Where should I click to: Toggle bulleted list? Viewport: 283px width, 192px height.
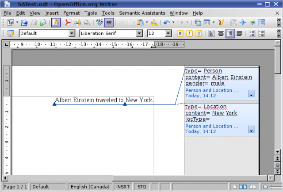coord(261,34)
